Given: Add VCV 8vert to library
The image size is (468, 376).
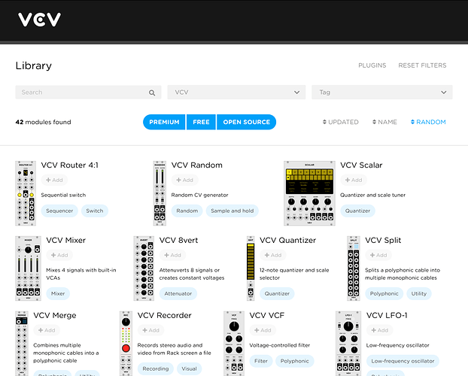Looking at the screenshot, I should [x=172, y=255].
